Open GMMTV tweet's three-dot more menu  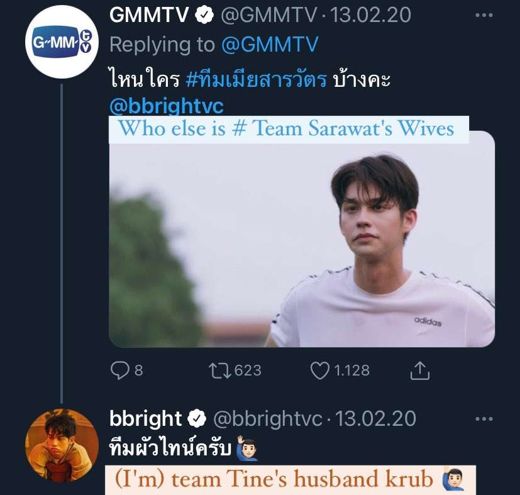(484, 15)
